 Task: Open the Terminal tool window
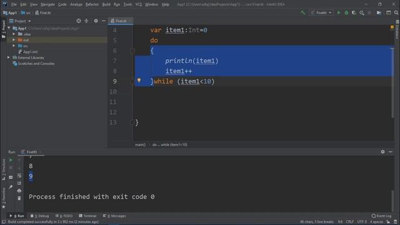(x=87, y=216)
